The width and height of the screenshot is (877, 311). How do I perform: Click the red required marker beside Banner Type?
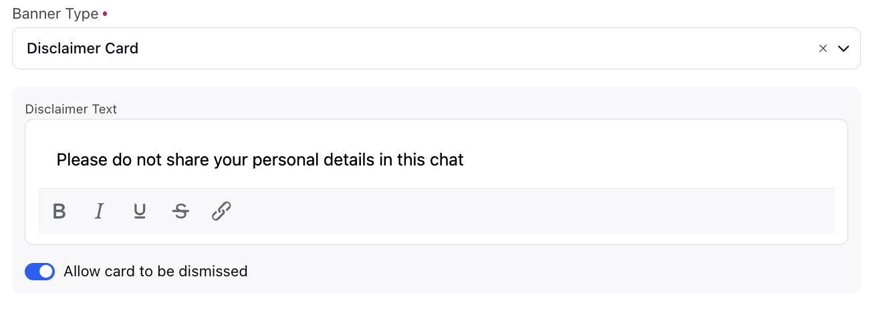(105, 12)
